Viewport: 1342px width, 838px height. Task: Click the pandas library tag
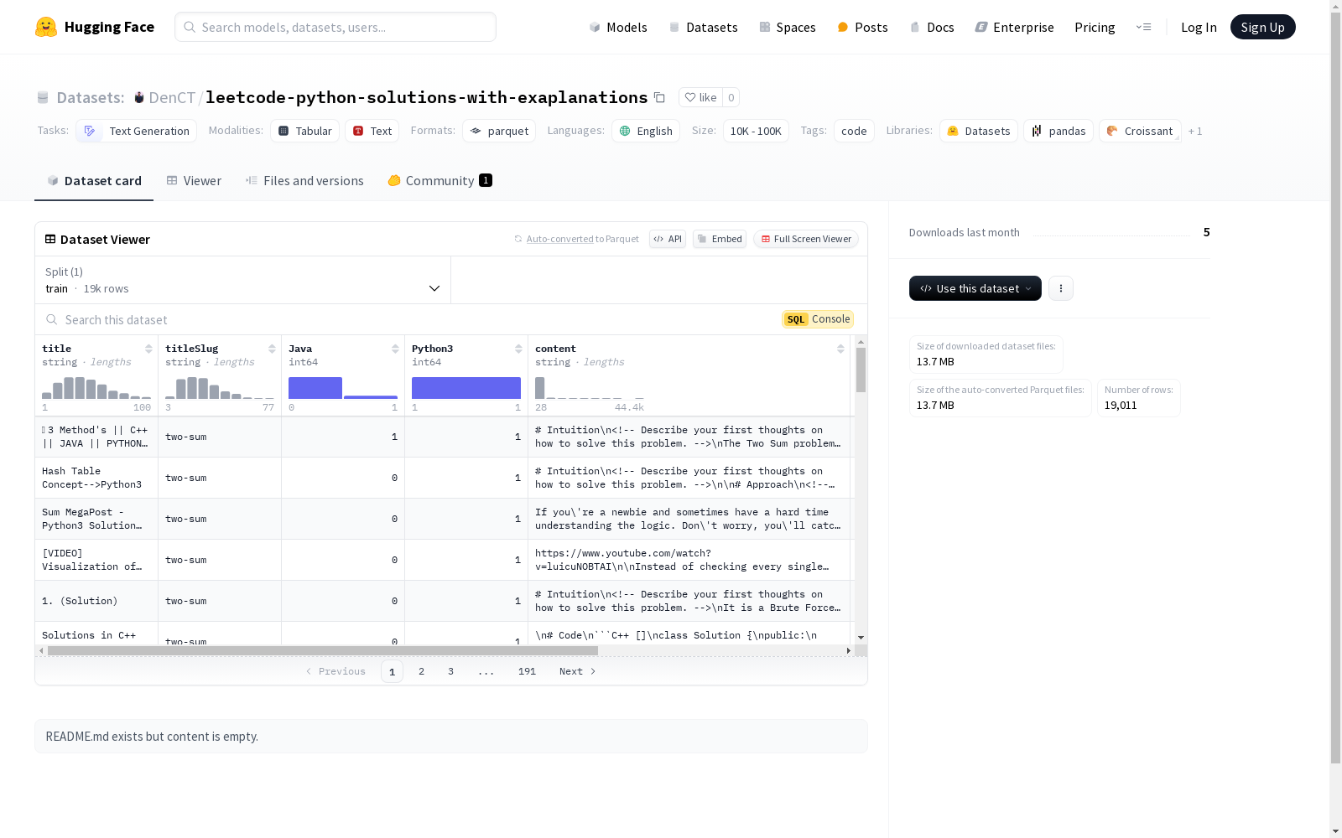(x=1059, y=131)
